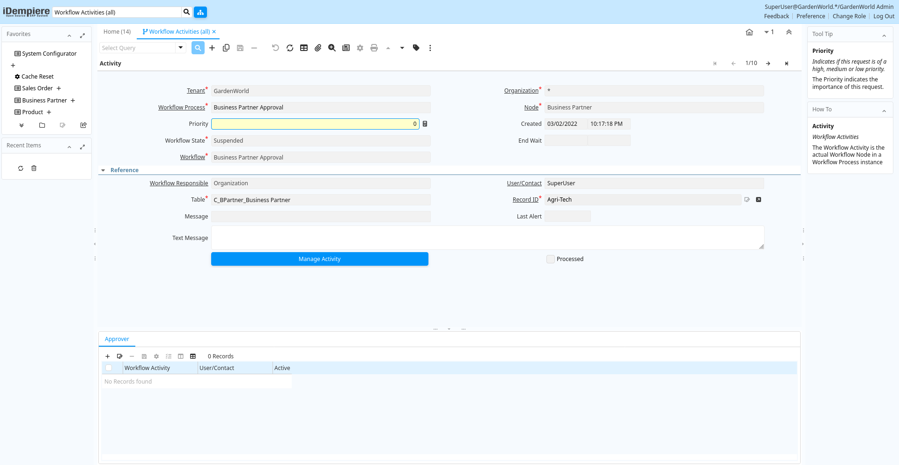
Task: Collapse the Reference section
Action: (103, 170)
